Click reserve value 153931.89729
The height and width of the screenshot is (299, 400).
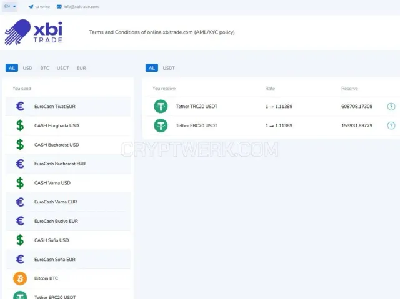(357, 125)
